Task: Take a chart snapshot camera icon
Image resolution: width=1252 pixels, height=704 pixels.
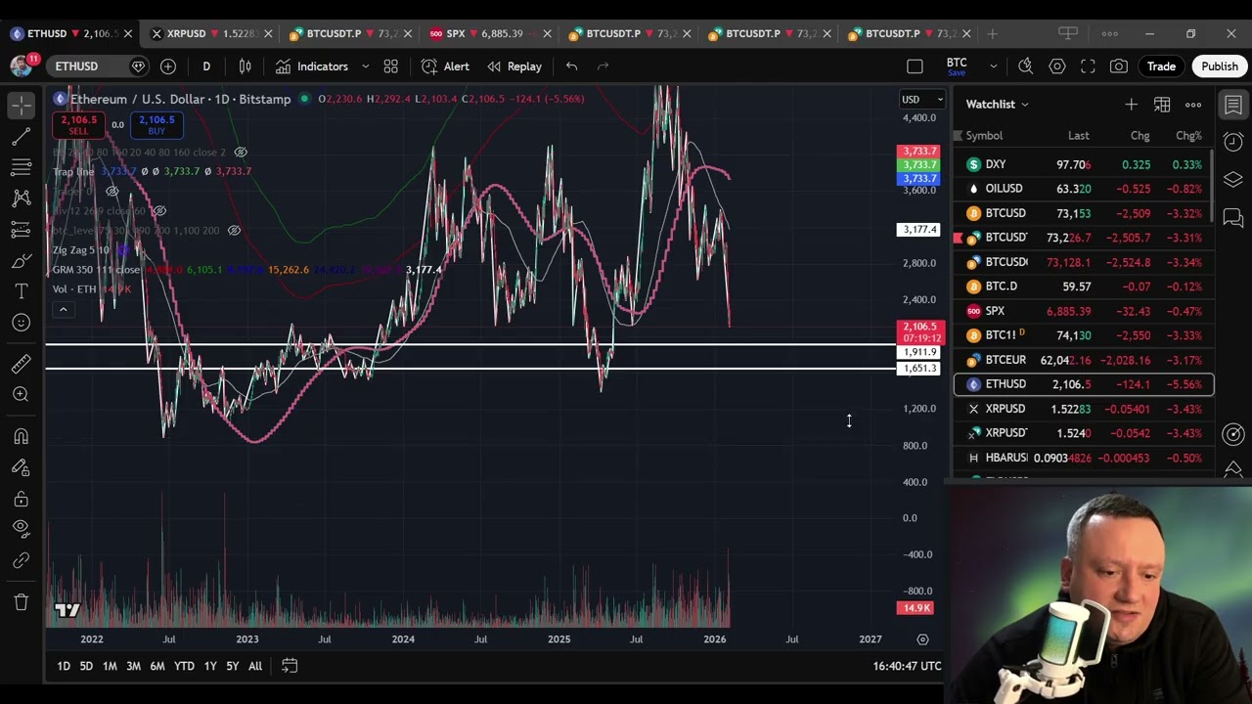Action: [1119, 66]
